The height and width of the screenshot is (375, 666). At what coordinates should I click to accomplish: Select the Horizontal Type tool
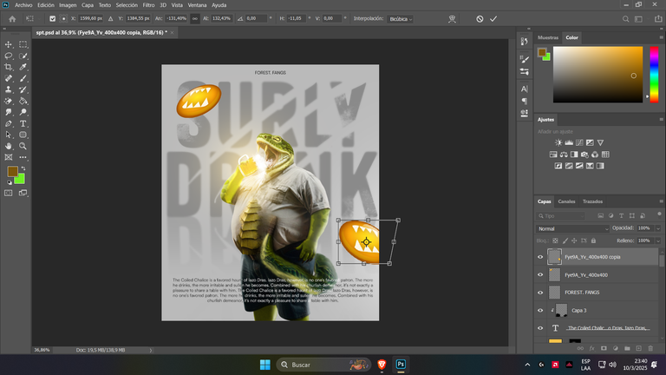point(23,124)
